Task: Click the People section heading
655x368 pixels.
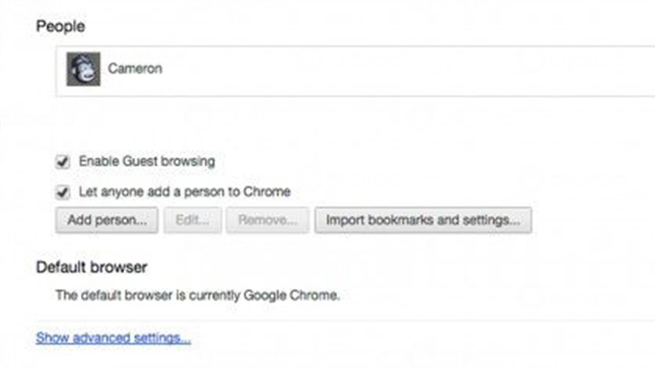Action: 60,26
